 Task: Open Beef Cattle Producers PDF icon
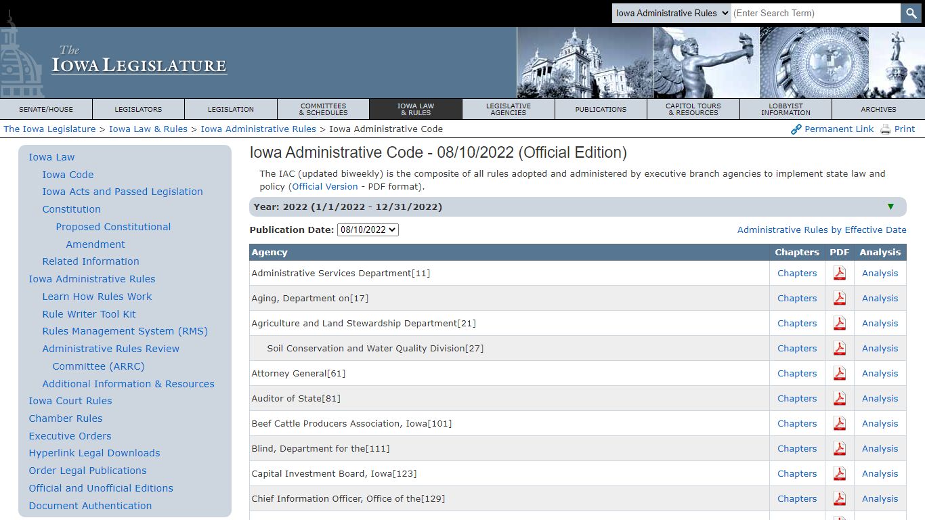point(840,423)
